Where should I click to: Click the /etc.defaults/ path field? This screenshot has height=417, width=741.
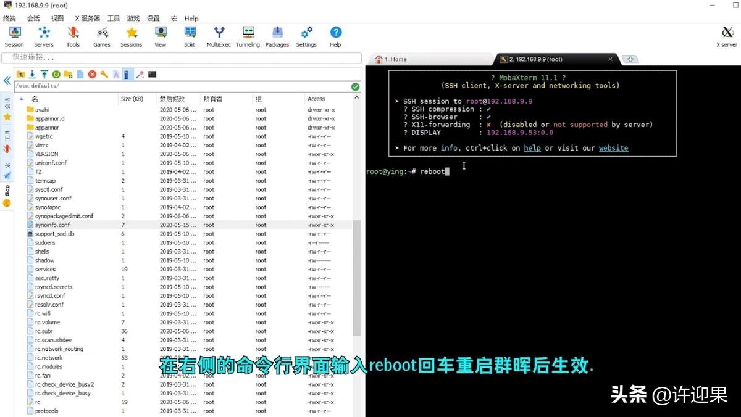pos(182,86)
